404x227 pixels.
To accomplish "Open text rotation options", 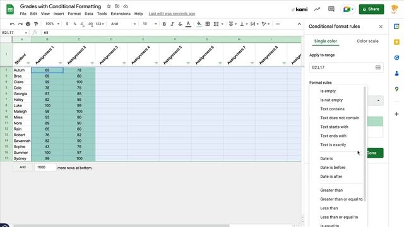I will (265, 24).
